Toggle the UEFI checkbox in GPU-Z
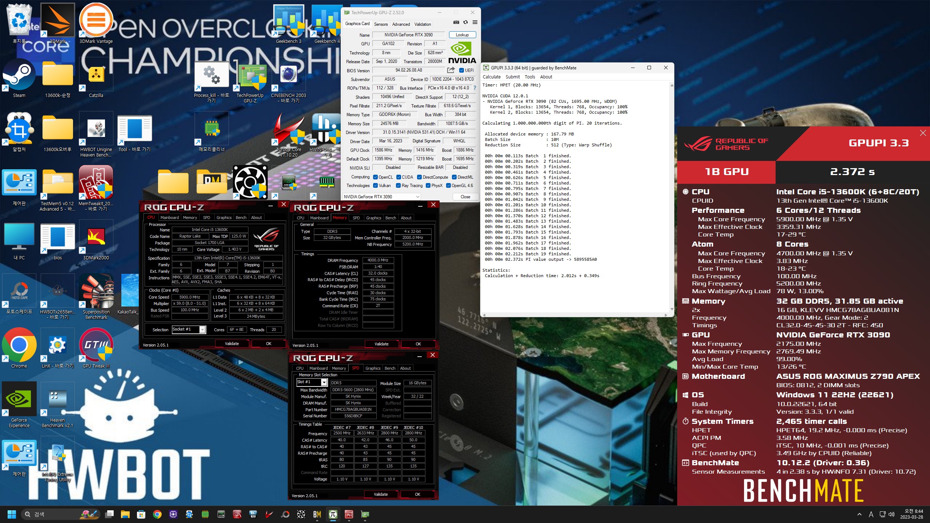 click(x=461, y=70)
